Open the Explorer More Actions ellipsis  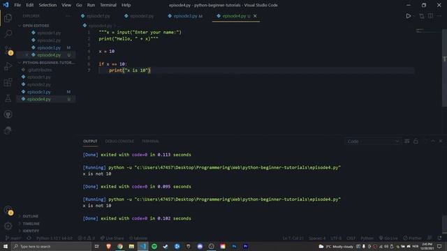pos(68,16)
